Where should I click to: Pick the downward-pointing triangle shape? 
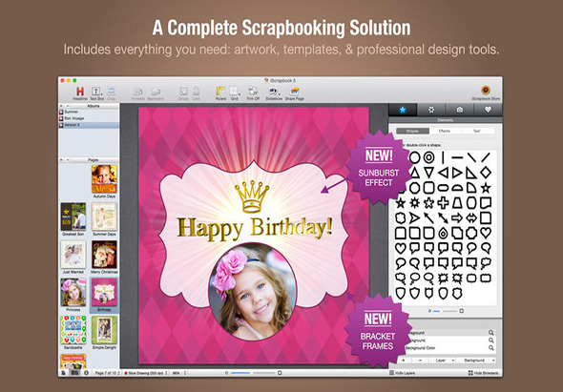428,173
